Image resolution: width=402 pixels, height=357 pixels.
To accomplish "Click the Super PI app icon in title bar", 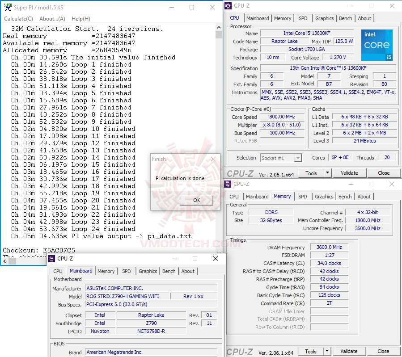I will (x=8, y=7).
